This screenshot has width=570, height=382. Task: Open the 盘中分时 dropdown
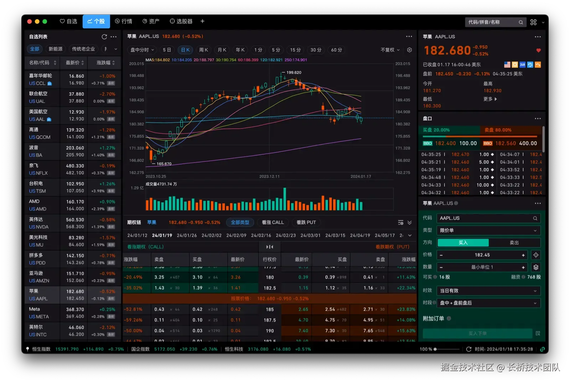coord(142,50)
